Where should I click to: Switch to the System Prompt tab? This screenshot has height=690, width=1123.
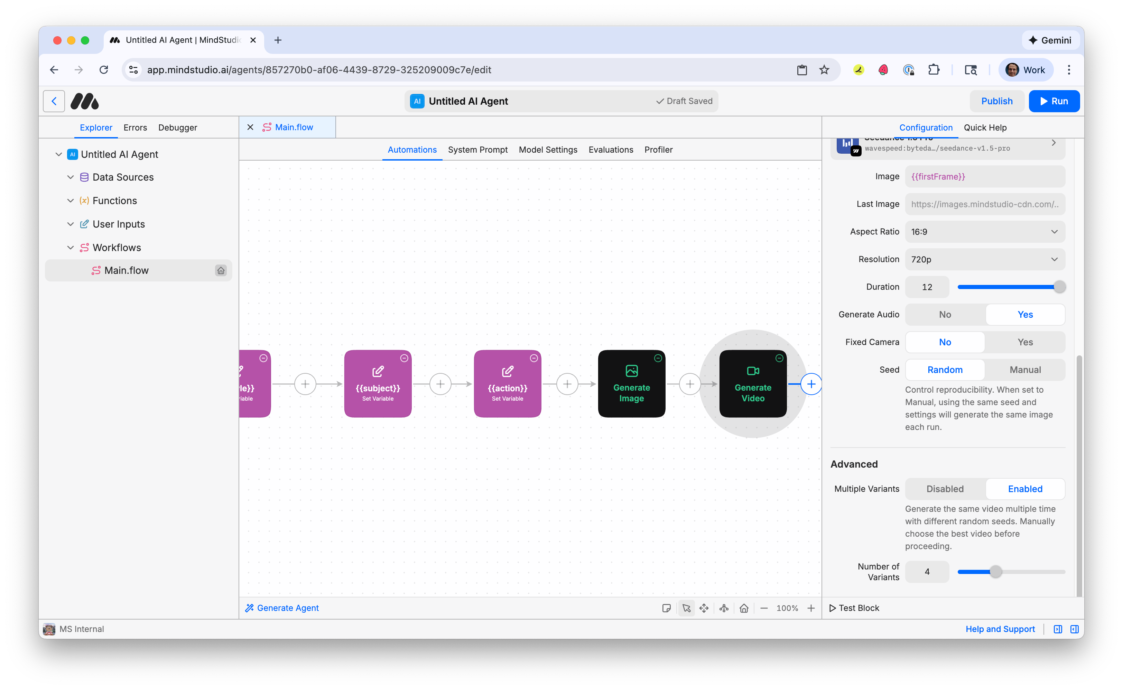(x=477, y=150)
